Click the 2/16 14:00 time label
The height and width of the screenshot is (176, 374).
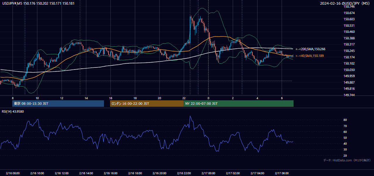(x=86, y=173)
